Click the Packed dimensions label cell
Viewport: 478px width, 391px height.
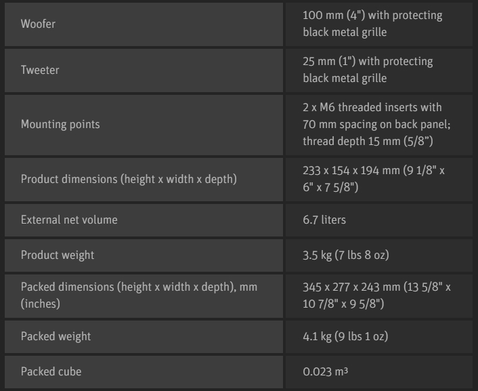144,296
